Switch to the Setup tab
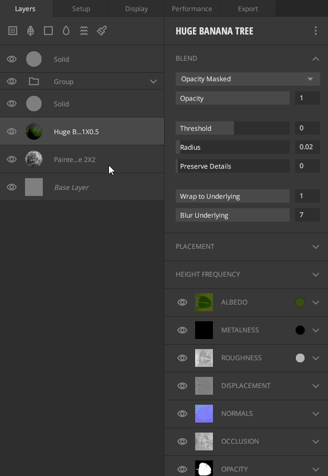The image size is (328, 476). 81,8
